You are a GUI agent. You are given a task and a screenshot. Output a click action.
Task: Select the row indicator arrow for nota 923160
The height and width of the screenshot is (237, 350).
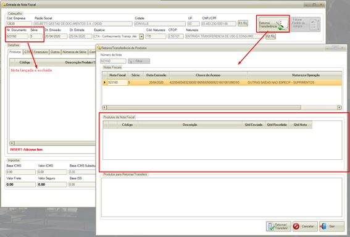[x=104, y=82]
